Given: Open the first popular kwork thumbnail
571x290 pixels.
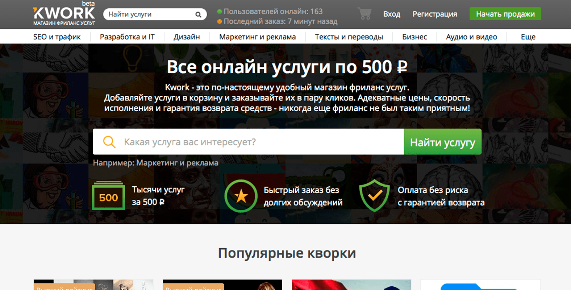Looking at the screenshot, I should click(x=93, y=285).
